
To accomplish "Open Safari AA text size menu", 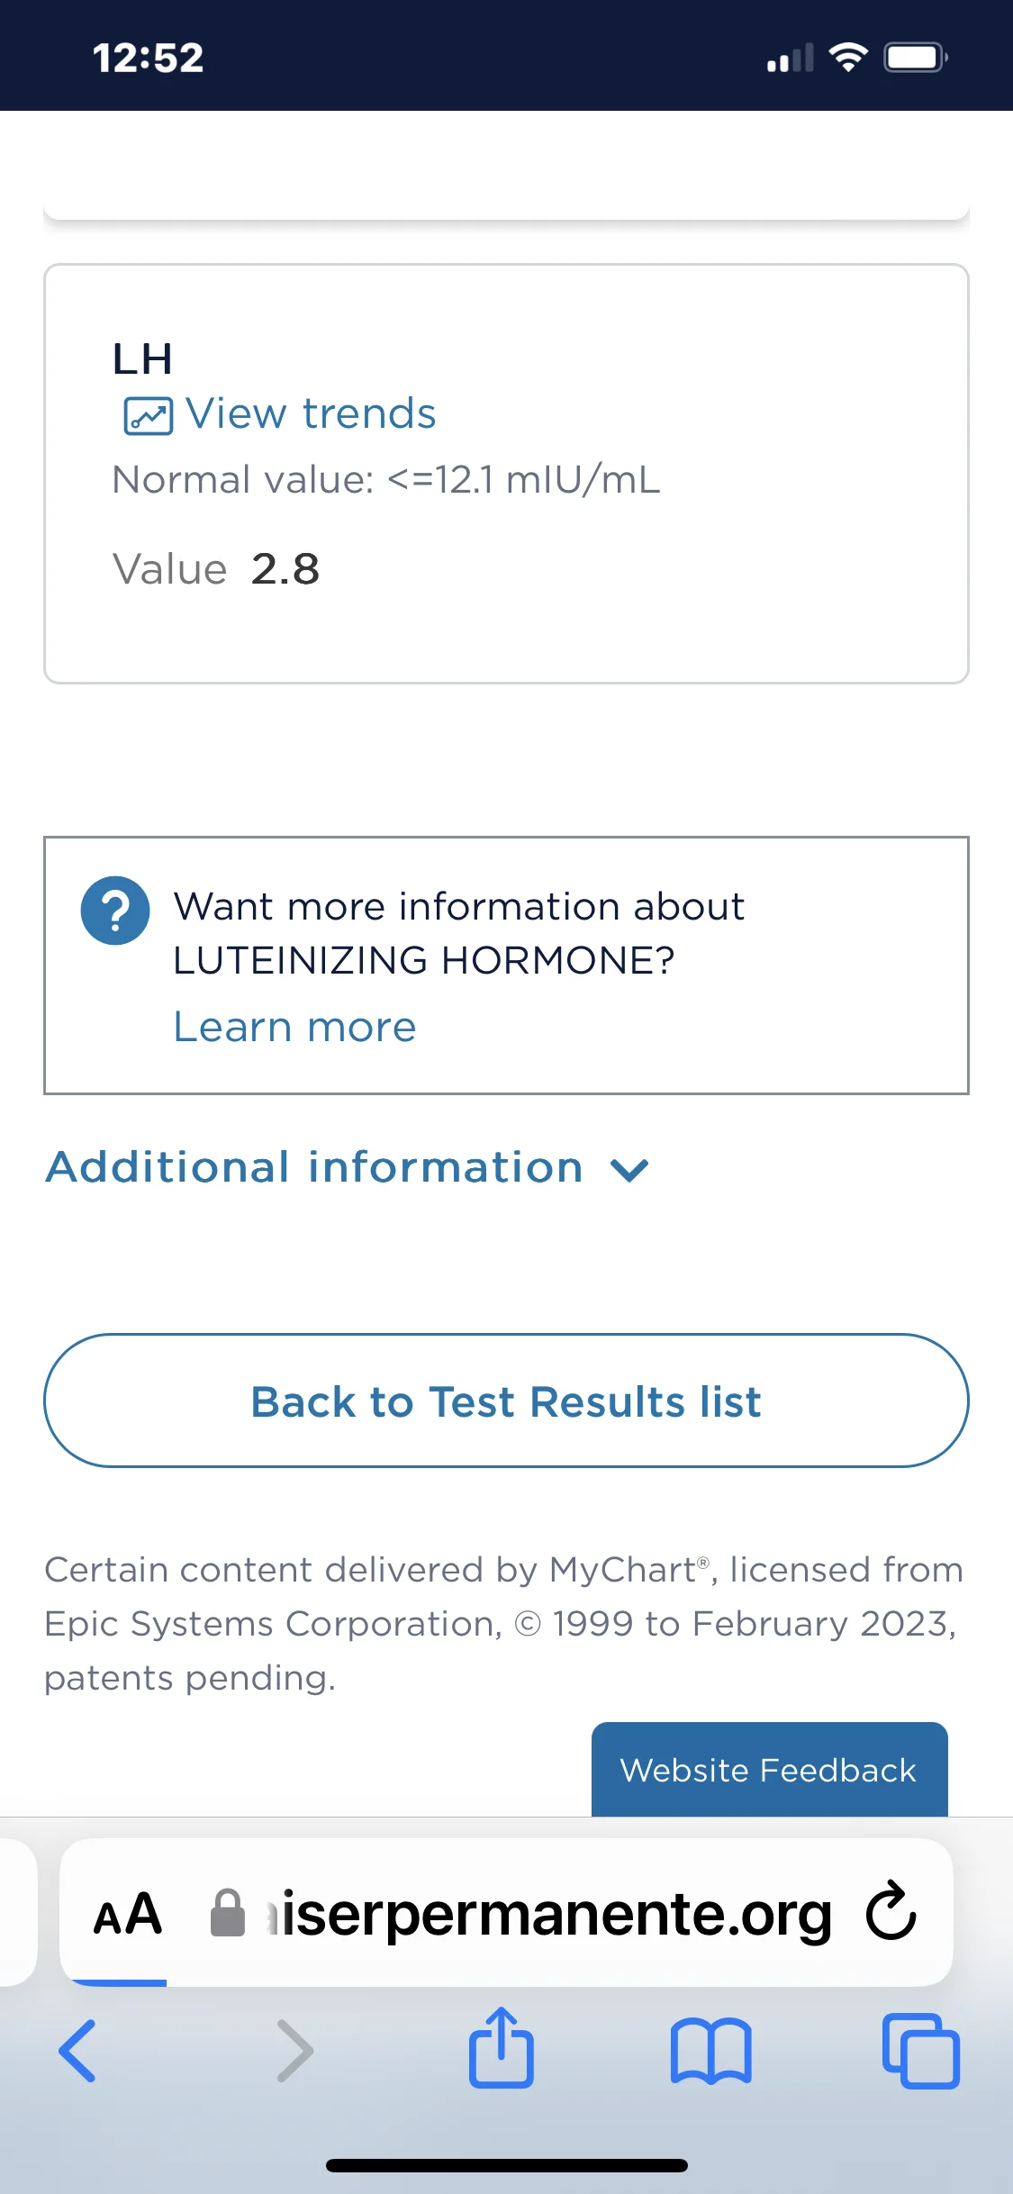I will coord(128,1914).
